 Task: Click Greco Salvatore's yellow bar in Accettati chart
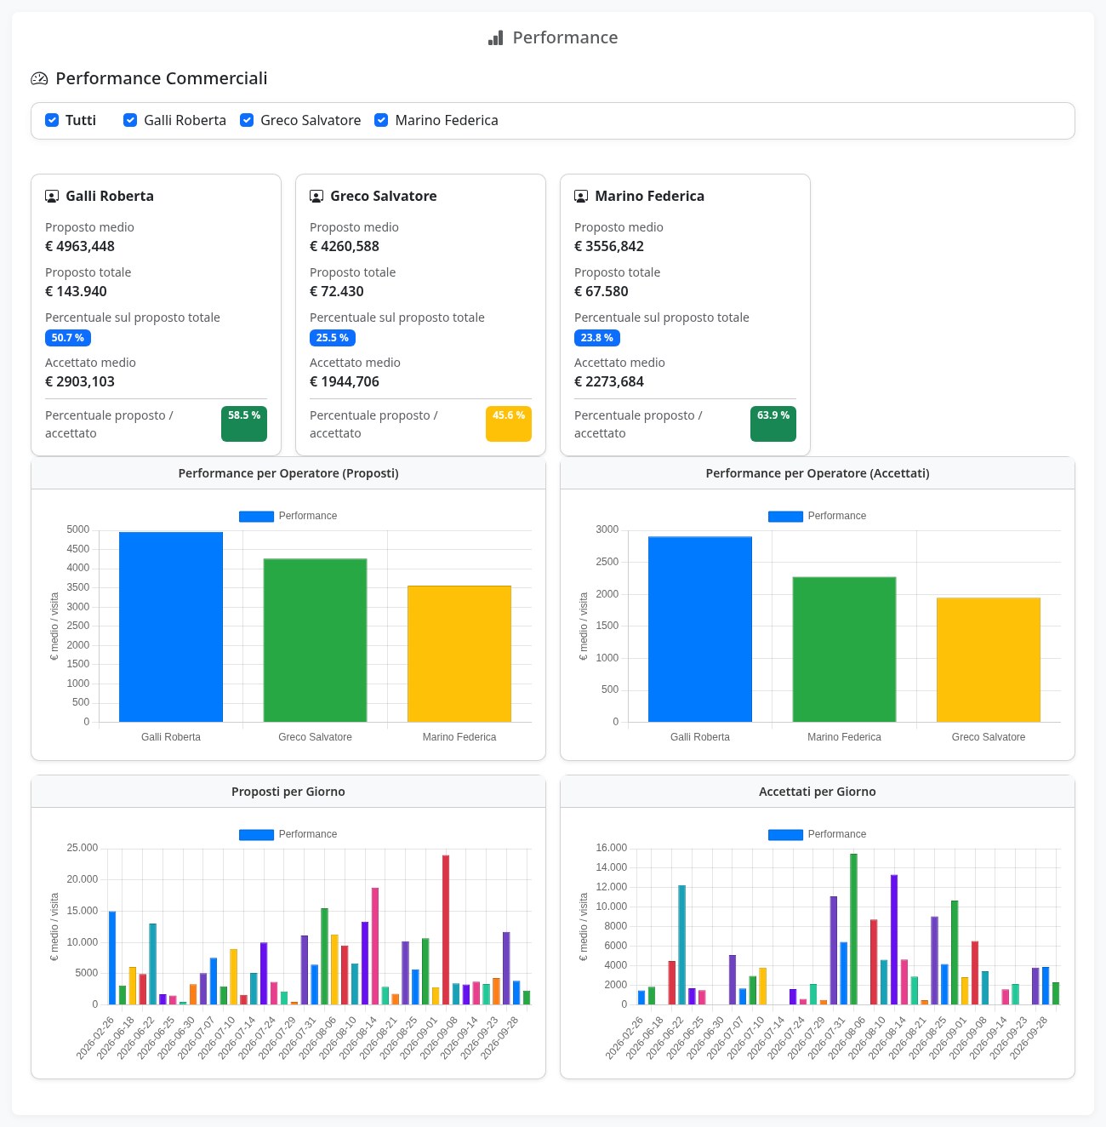[989, 660]
